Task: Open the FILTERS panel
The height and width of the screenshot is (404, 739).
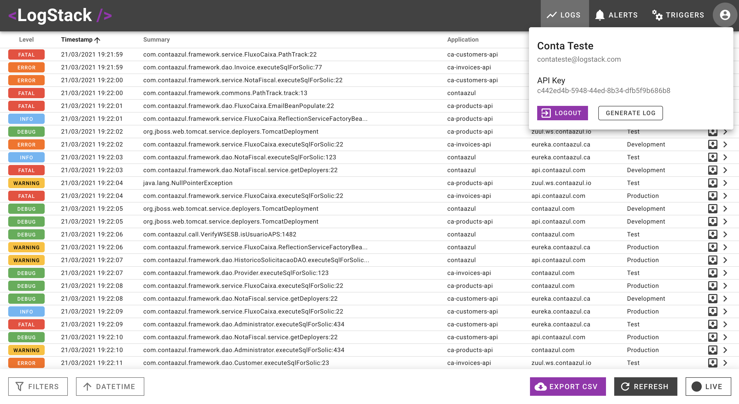Action: pos(38,387)
